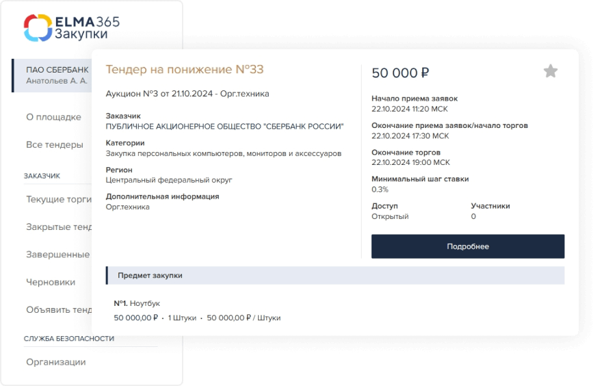Viewport: 602px width, 386px height.
Task: Click ПУБЛИЧНОЕ АКЦИОНЕРНОЕ ОБЩЕСТВО "СБЕРБАНК РОССИИ" text
Action: tap(224, 127)
